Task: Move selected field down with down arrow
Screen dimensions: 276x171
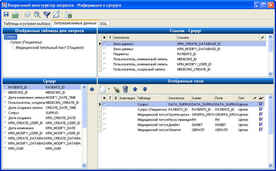Action: point(145,89)
